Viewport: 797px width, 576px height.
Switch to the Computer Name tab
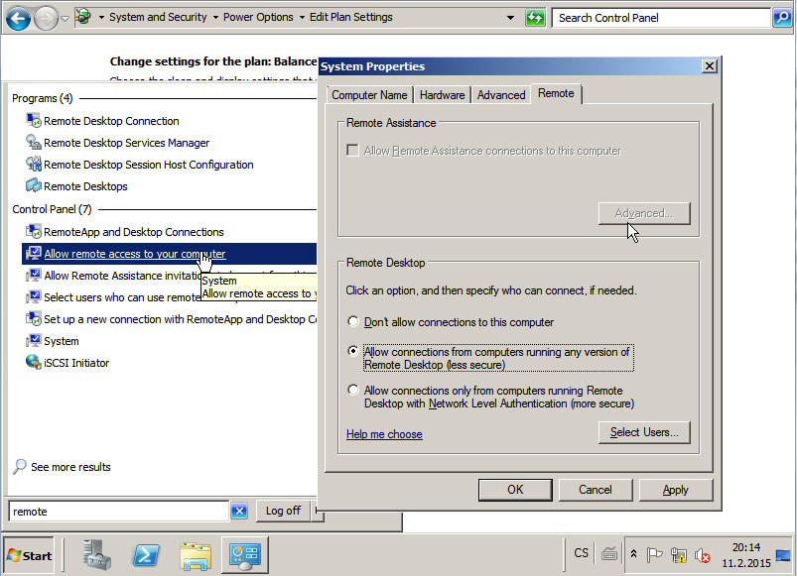tap(369, 95)
